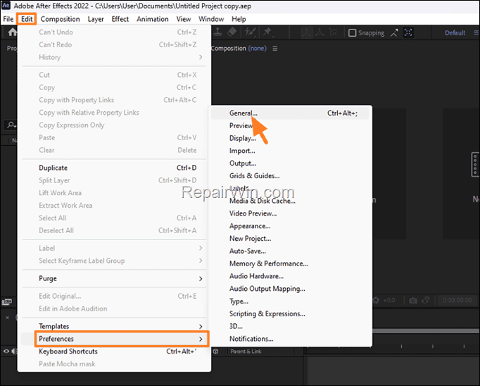The image size is (480, 386).
Task: Open the View menu
Action: click(x=184, y=19)
